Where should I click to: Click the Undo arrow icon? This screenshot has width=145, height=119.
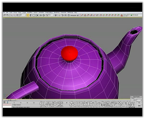4,15
